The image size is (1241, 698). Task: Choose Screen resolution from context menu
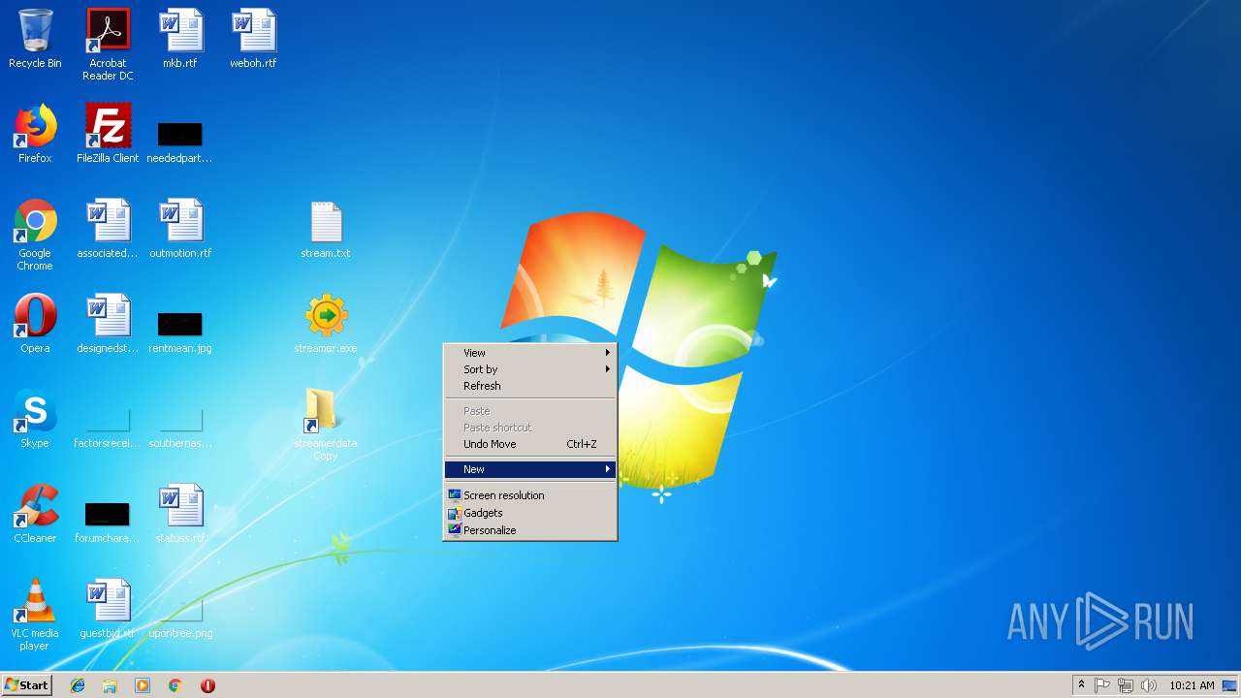click(x=529, y=495)
